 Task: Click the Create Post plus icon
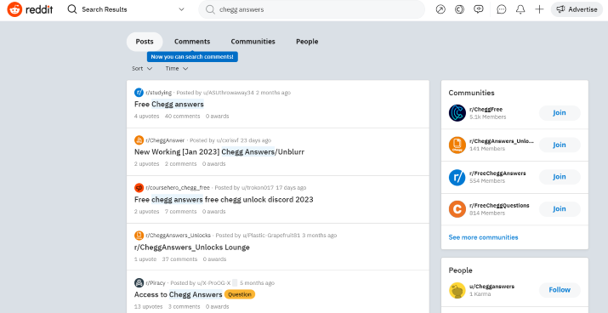coord(539,9)
